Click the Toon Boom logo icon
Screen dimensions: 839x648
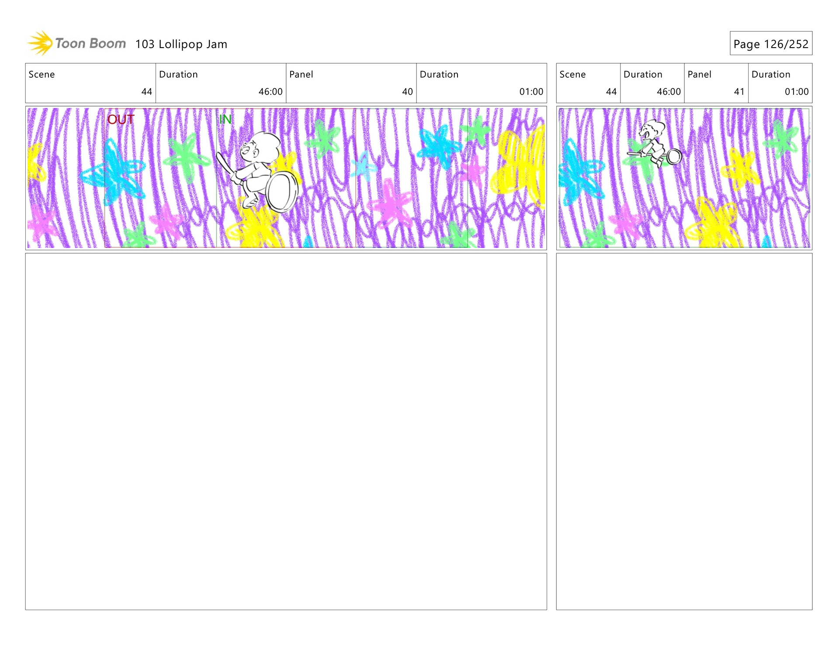(41, 43)
